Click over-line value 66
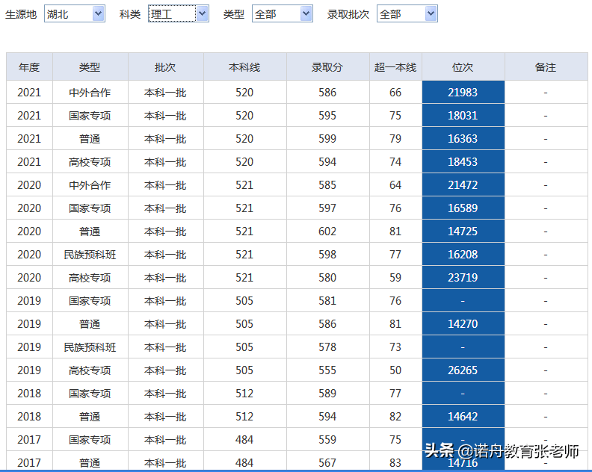 coord(395,92)
